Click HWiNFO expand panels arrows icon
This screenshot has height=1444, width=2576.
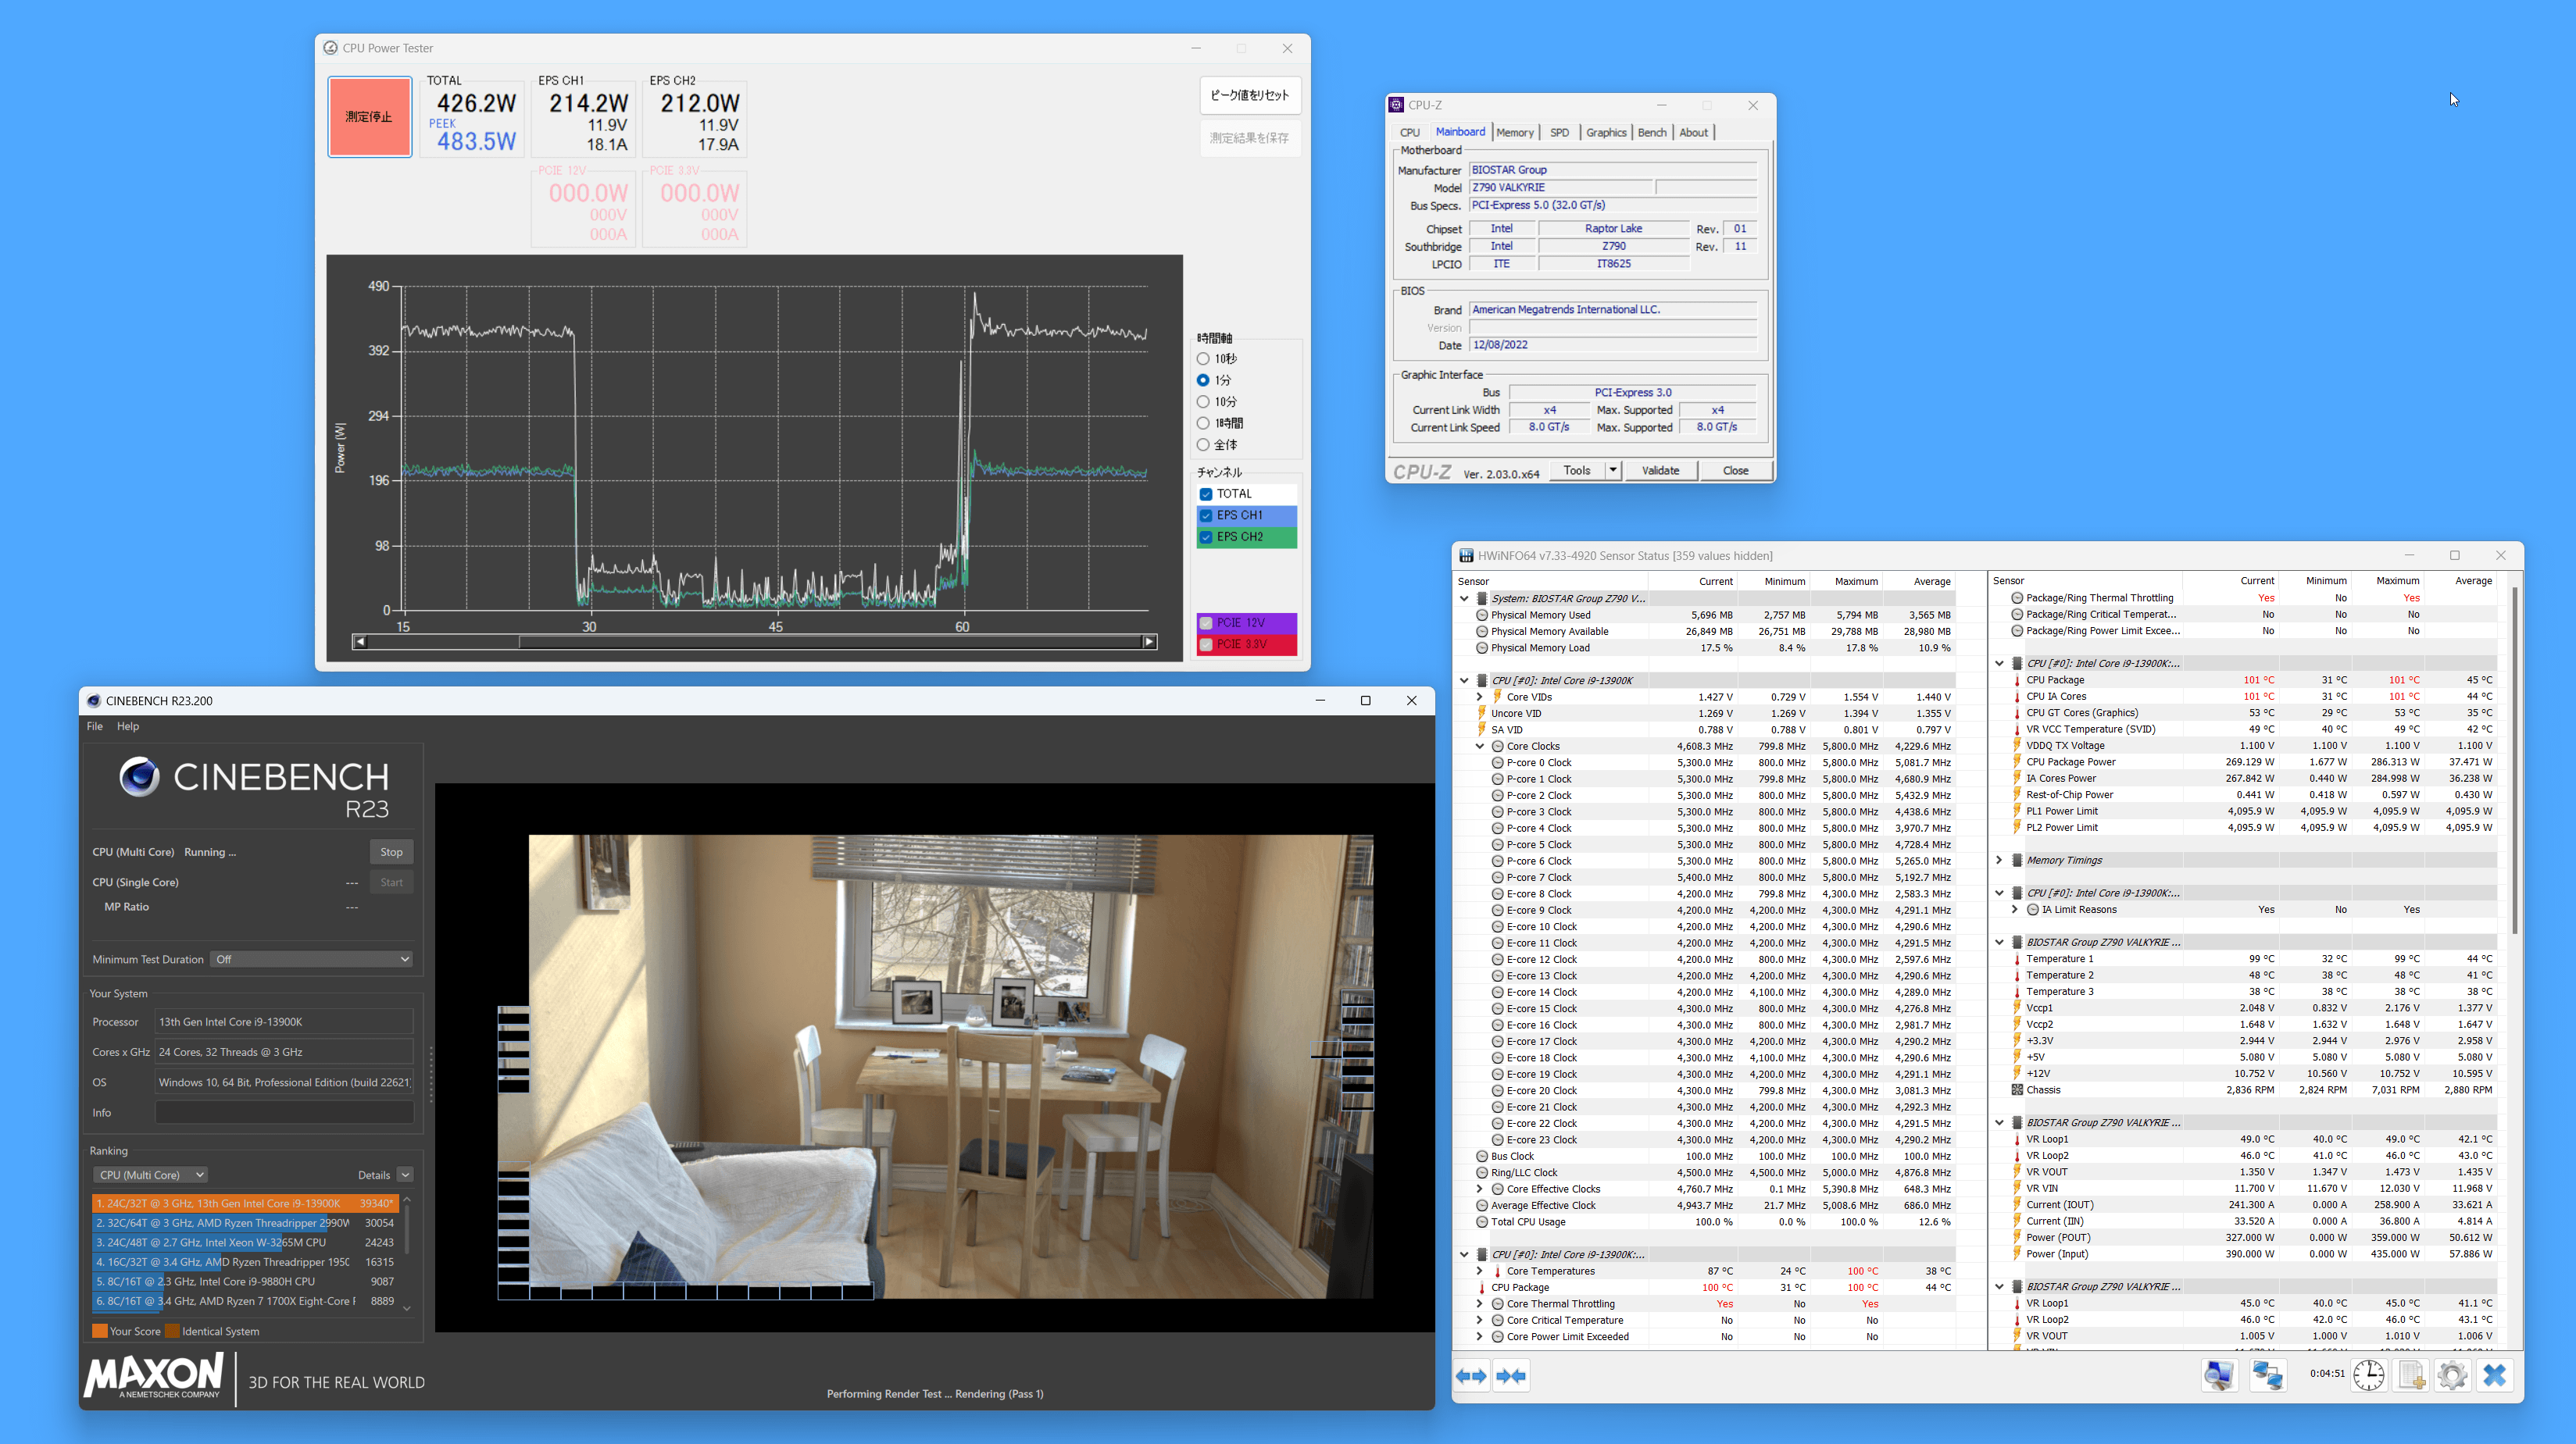(x=1471, y=1376)
